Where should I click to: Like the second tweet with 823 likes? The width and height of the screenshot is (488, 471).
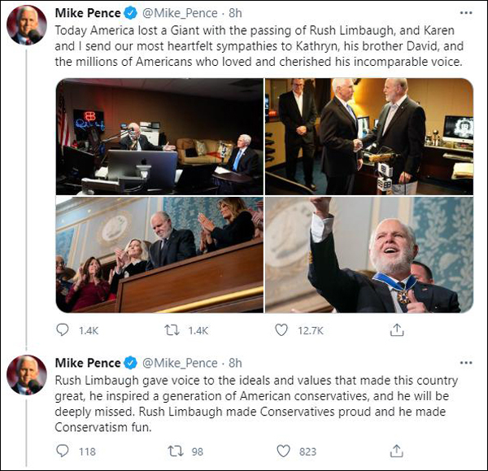coord(284,451)
